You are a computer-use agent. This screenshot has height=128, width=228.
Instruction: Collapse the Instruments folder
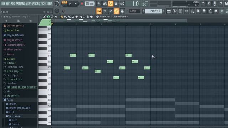16,116
